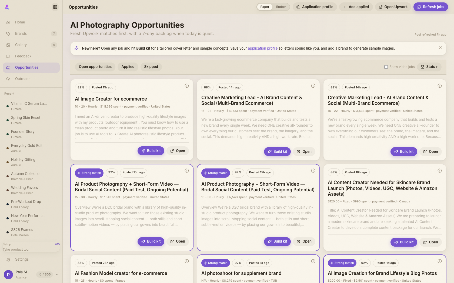
Task: Click Gallery count badge 6
Action: (54, 45)
